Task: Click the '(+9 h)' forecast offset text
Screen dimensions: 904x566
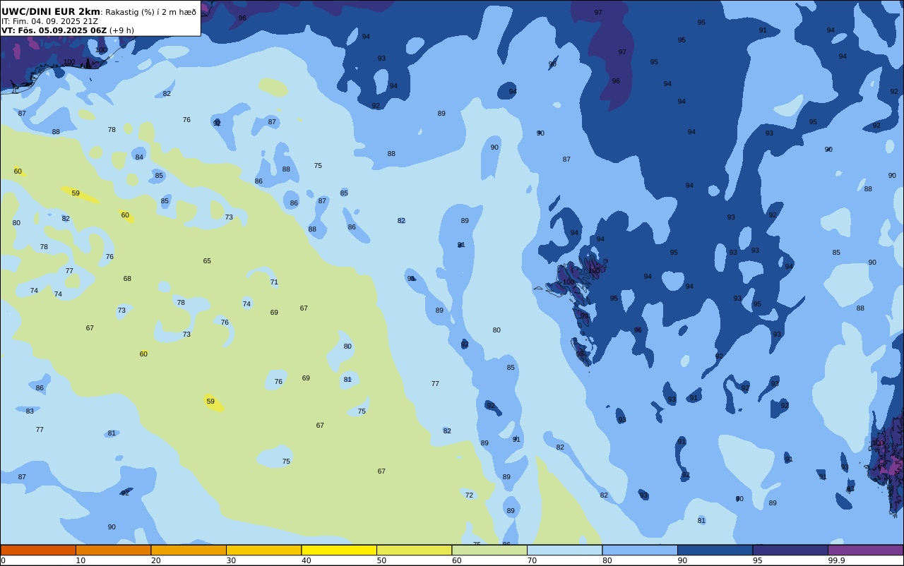Action: (x=121, y=30)
